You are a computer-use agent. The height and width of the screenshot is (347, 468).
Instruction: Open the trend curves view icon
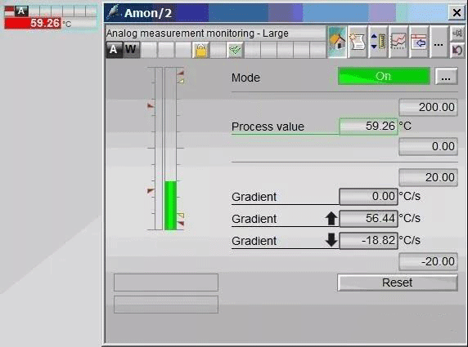pos(398,42)
